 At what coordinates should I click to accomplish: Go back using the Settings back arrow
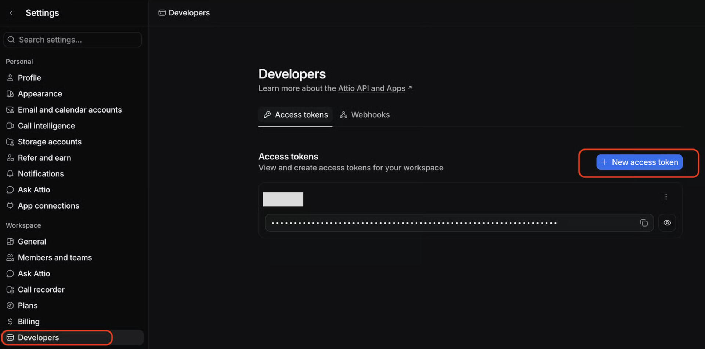11,13
